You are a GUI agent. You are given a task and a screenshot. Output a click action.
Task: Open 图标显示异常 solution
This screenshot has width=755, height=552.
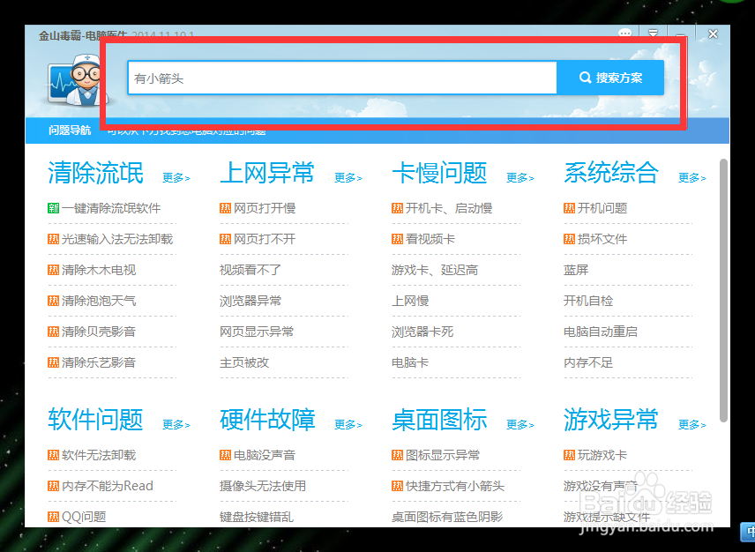[443, 455]
